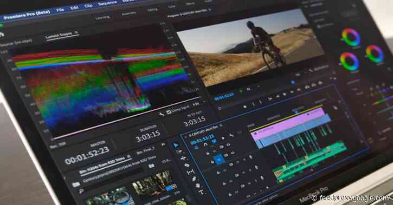Select the Type tool
The image size is (393, 205).
pyautogui.click(x=201, y=192)
